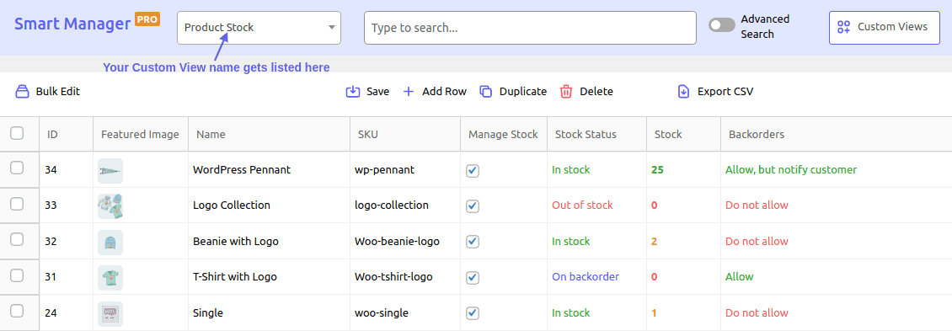
Task: Check the select-all checkbox in header
Action: pyautogui.click(x=17, y=133)
